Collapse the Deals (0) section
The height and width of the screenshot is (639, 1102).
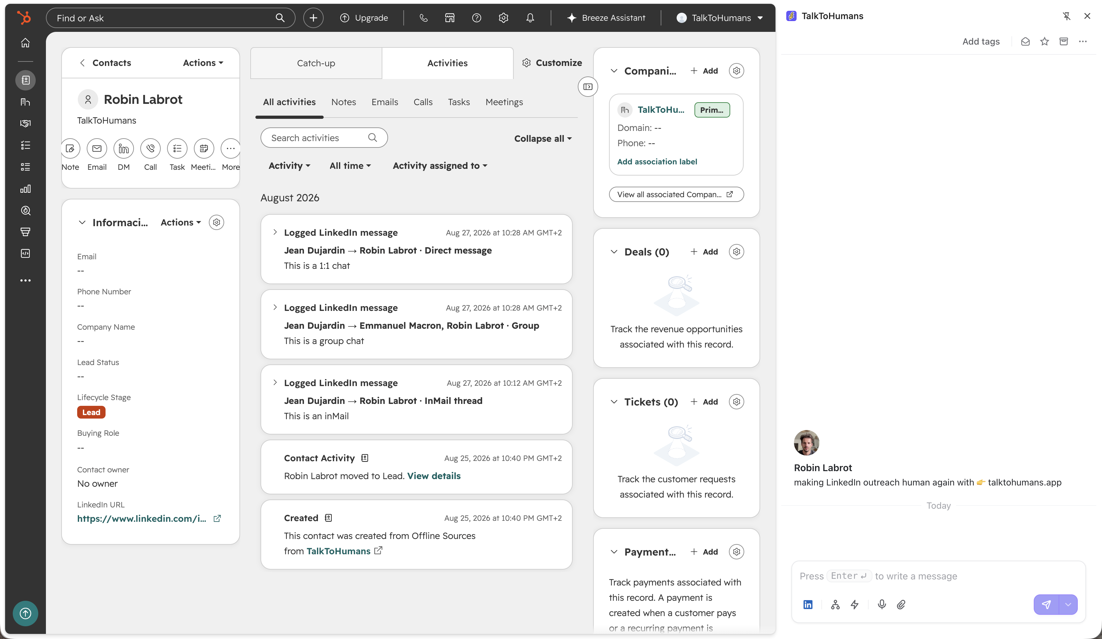[614, 252]
